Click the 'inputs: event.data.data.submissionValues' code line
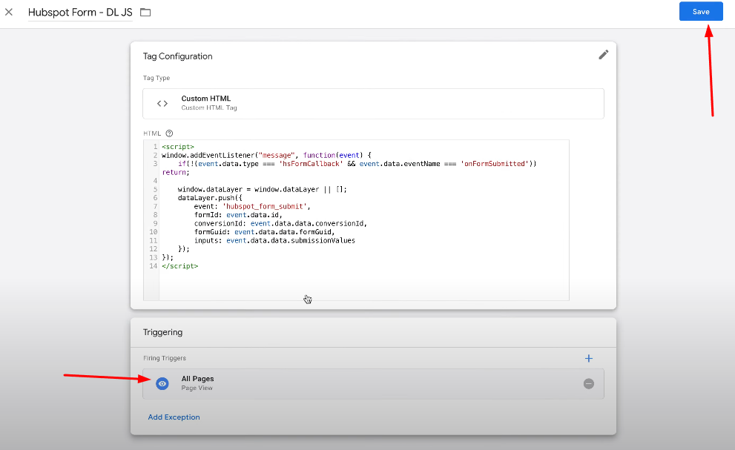735x450 pixels. pos(274,240)
